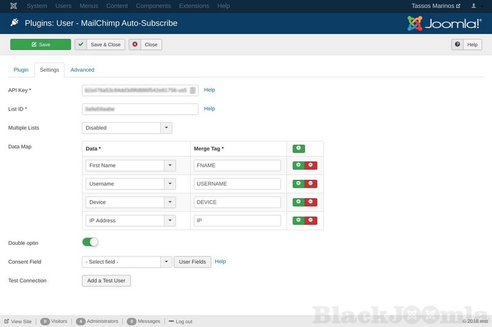Open the Plugin tab
Screen dimensions: 492x327
point(21,70)
